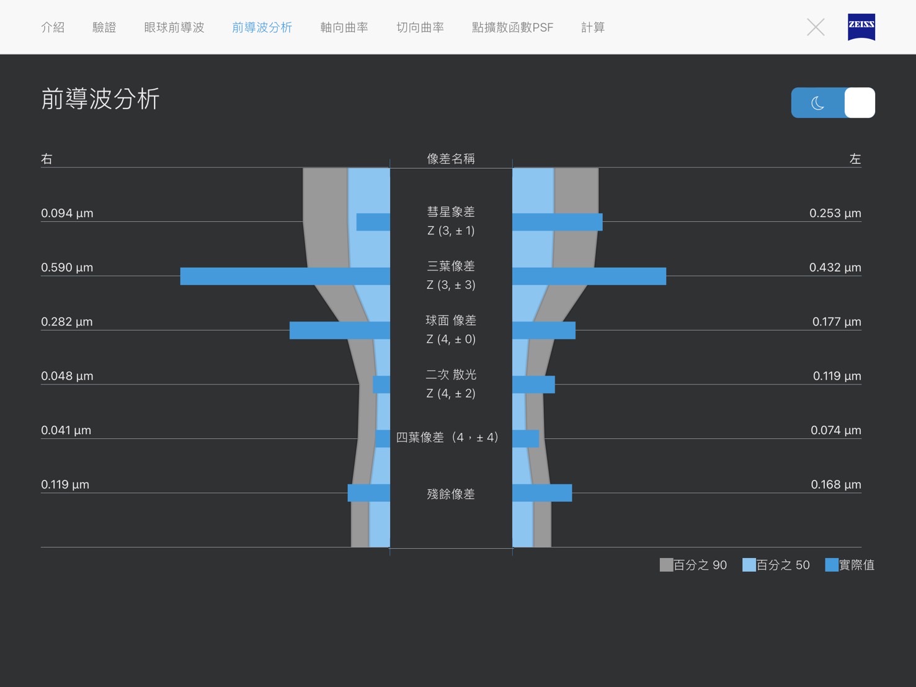Viewport: 916px width, 687px height.
Task: Go to the 計算 tab
Action: point(593,27)
